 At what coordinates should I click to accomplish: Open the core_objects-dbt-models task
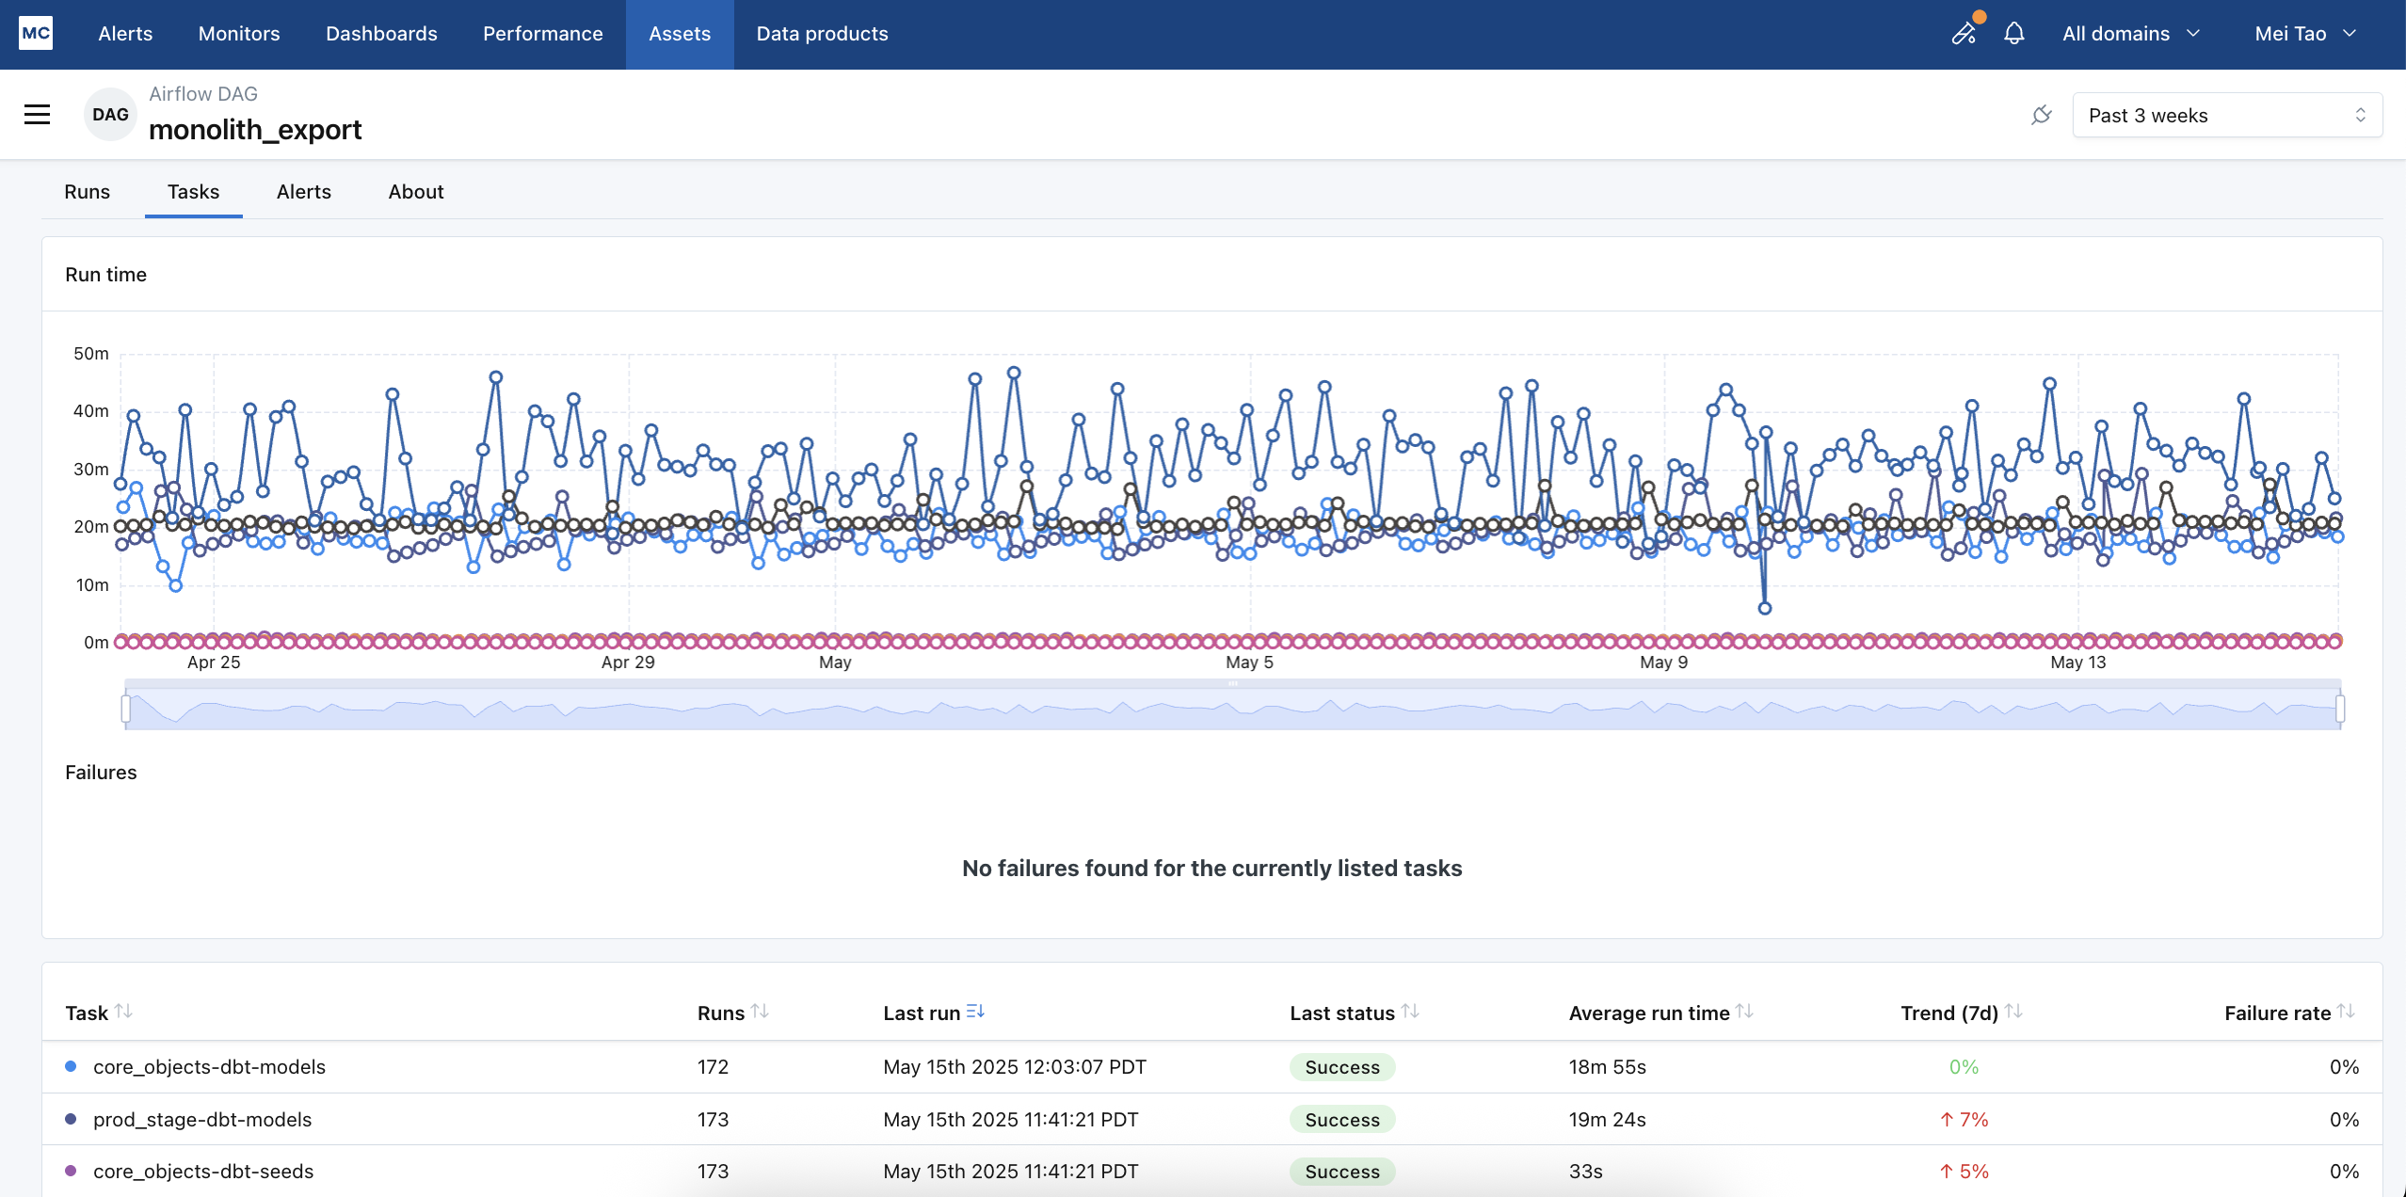click(209, 1067)
